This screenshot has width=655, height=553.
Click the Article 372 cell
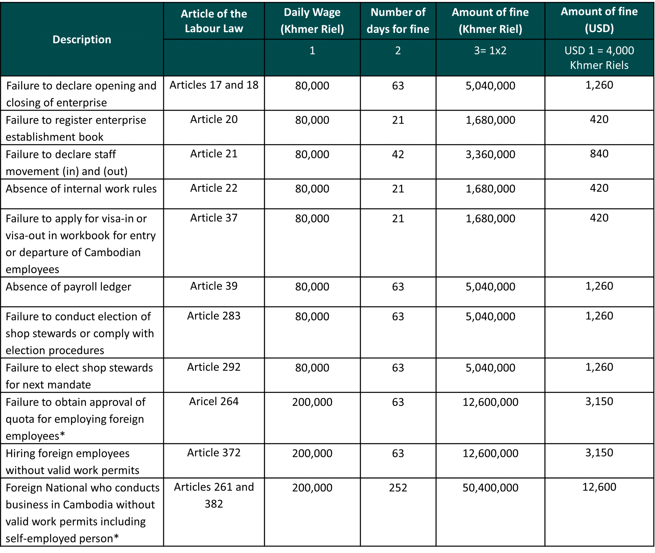coord(214,453)
